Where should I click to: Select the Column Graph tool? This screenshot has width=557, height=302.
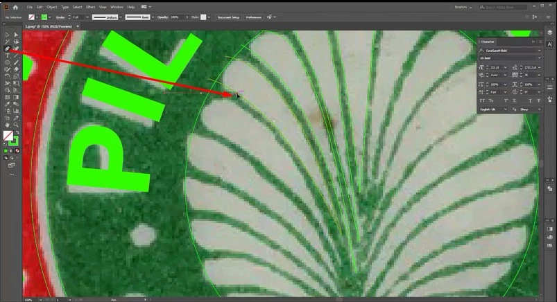(16, 111)
